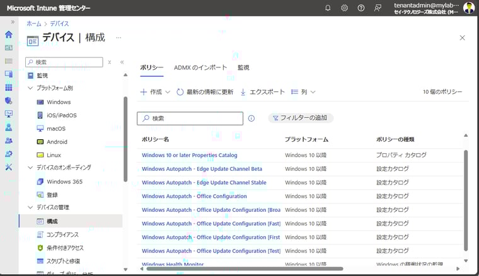Select Linux in the sidebar

[54, 156]
